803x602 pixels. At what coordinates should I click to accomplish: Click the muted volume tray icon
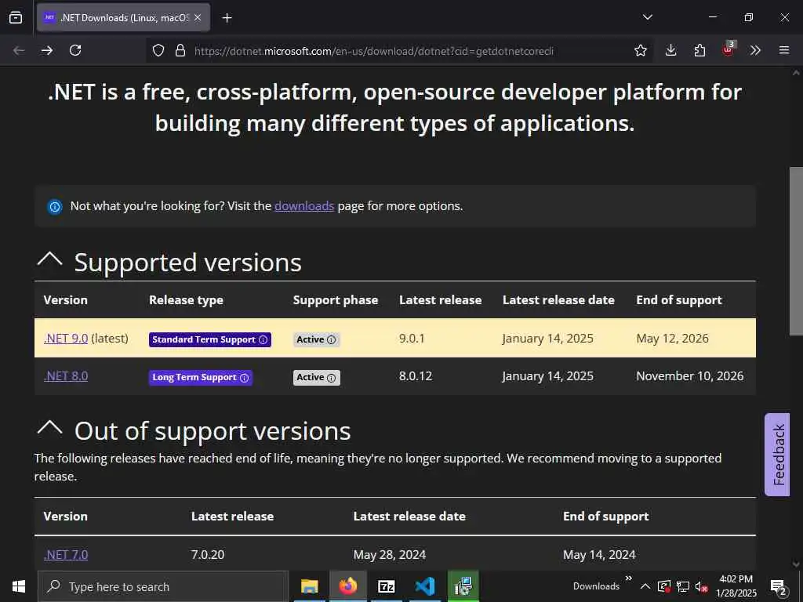[702, 586]
